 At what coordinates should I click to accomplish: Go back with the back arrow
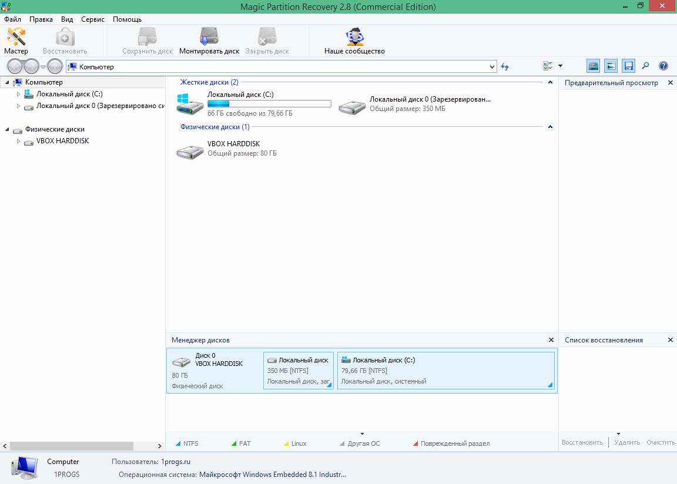[15, 66]
